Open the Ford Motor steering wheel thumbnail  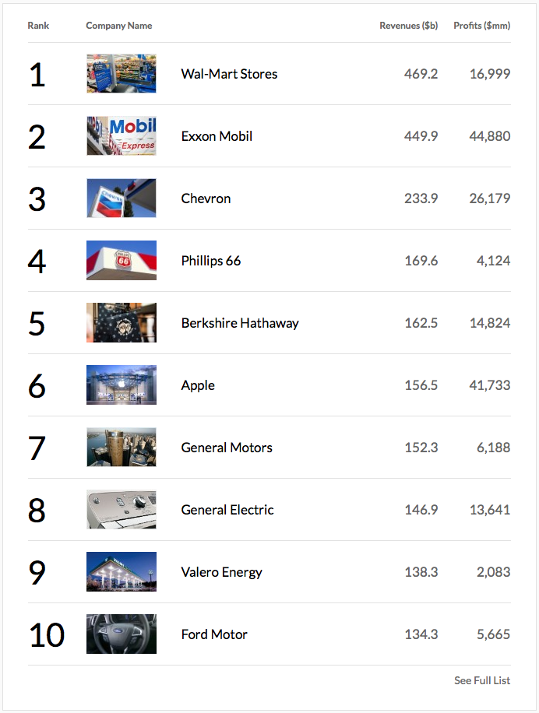(x=121, y=634)
